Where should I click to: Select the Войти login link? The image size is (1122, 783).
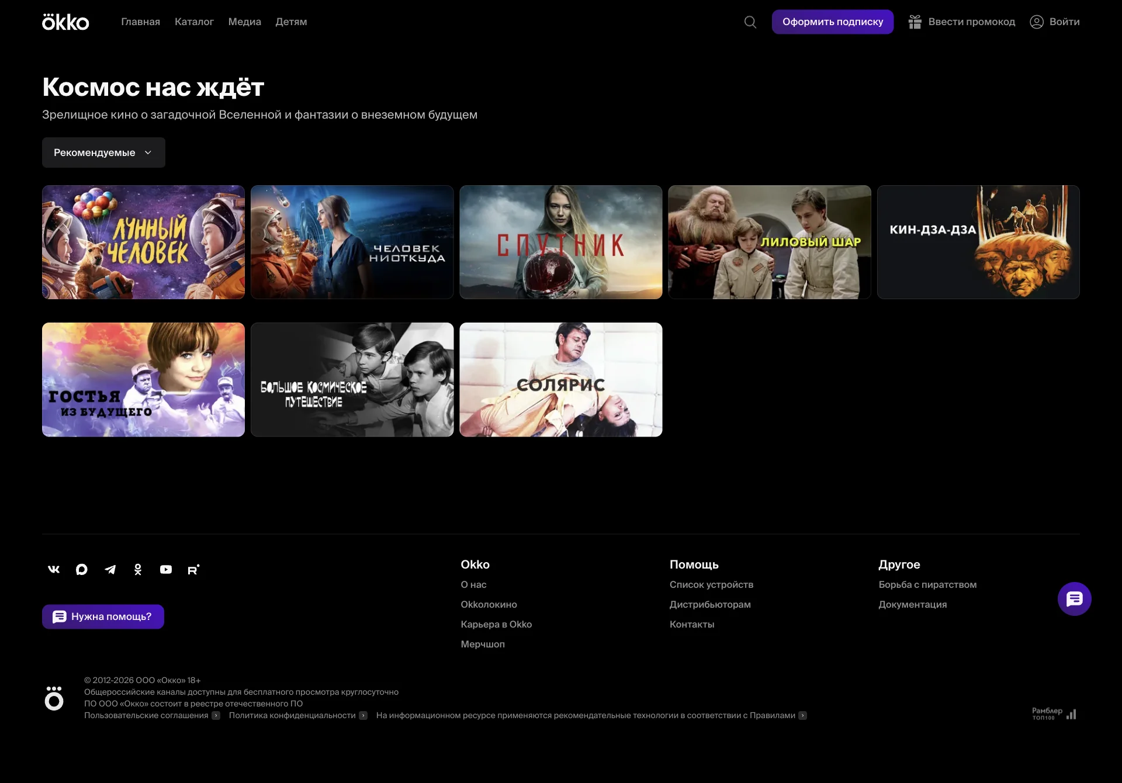coord(1054,22)
